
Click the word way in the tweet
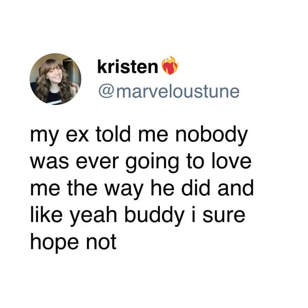click(x=124, y=190)
